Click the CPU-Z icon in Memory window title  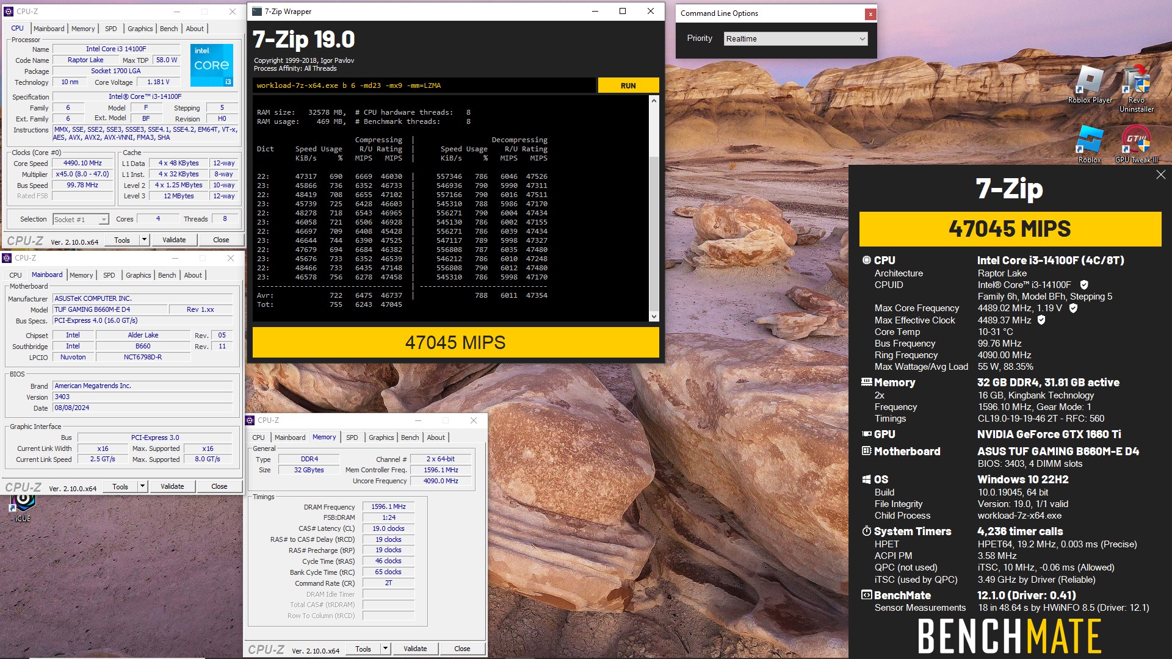(250, 420)
